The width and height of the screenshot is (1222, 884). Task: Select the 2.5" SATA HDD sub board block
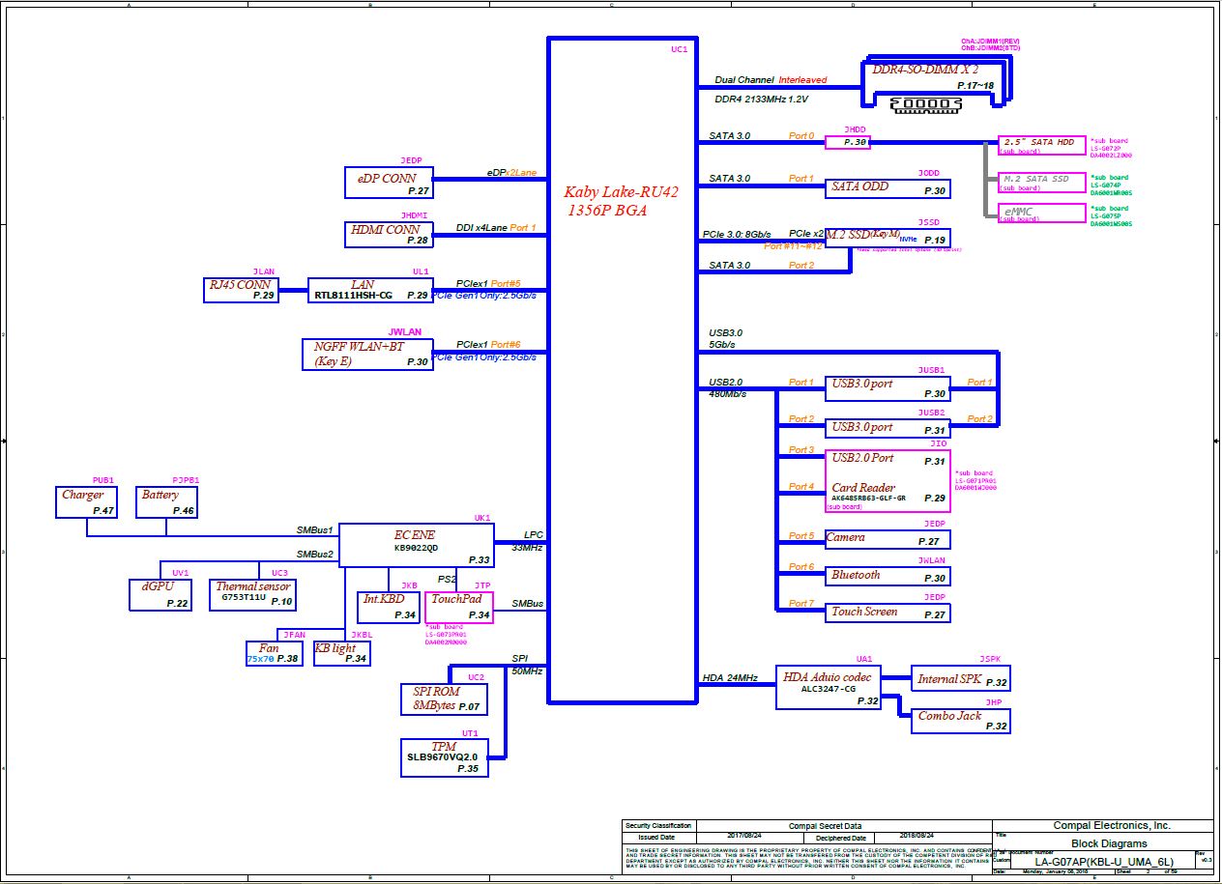point(1041,145)
